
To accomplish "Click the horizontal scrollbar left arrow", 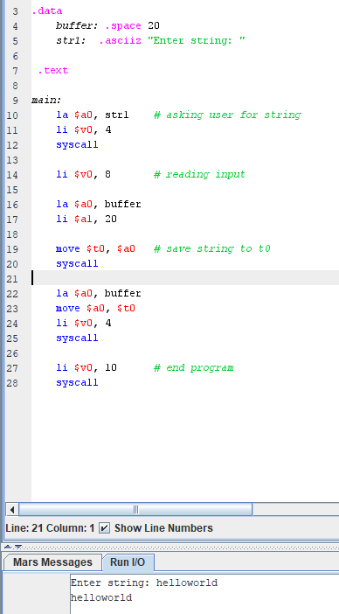I will click(12, 509).
